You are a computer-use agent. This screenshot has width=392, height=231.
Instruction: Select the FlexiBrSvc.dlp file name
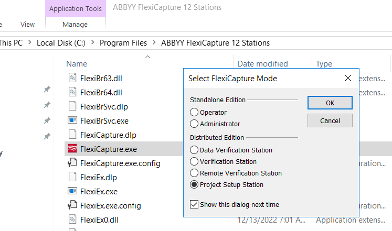click(x=104, y=107)
